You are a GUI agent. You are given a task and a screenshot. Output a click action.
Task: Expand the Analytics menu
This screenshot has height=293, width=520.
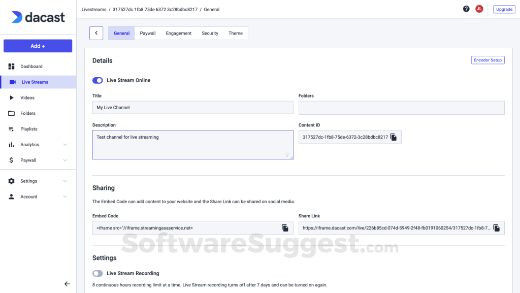(30, 144)
